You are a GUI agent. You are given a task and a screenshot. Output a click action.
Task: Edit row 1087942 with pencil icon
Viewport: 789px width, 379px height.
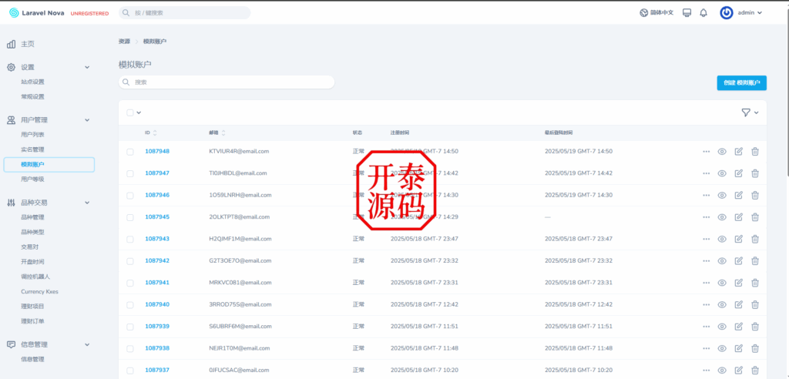coord(739,260)
